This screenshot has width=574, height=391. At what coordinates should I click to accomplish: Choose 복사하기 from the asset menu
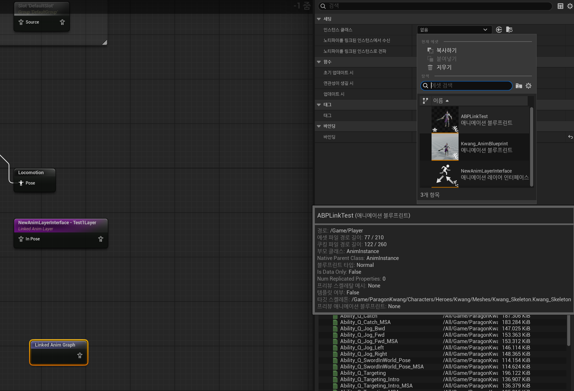tap(446, 50)
